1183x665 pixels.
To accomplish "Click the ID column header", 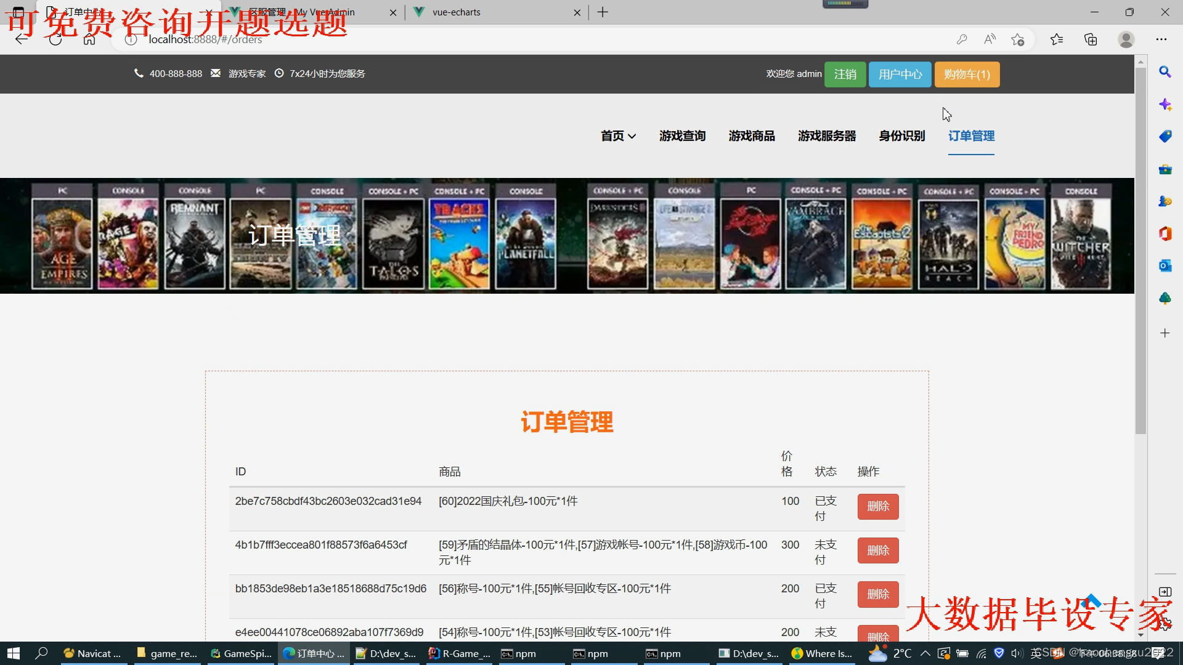I will (x=240, y=472).
